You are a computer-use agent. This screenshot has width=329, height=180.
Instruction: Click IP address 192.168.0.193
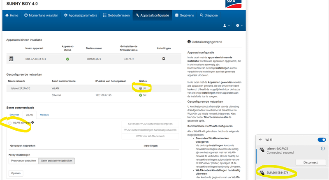coord(104,95)
